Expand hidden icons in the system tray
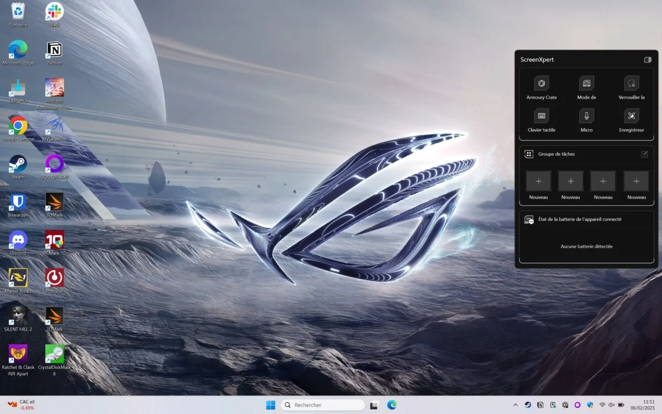 (515, 405)
